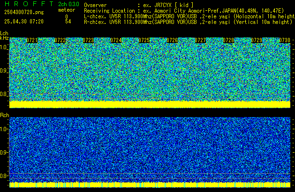Click the 0725 time marker

pyautogui.click(x=144, y=40)
